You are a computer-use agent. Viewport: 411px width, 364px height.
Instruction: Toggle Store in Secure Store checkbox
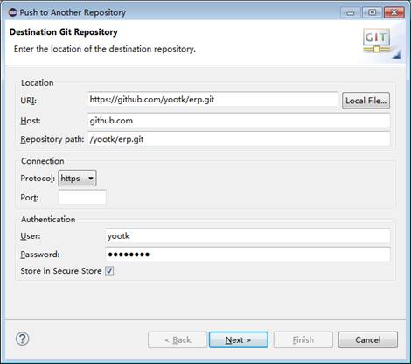point(109,271)
